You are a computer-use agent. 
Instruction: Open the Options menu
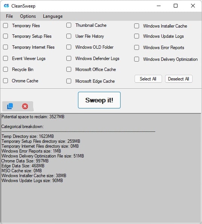pyautogui.click(x=28, y=16)
